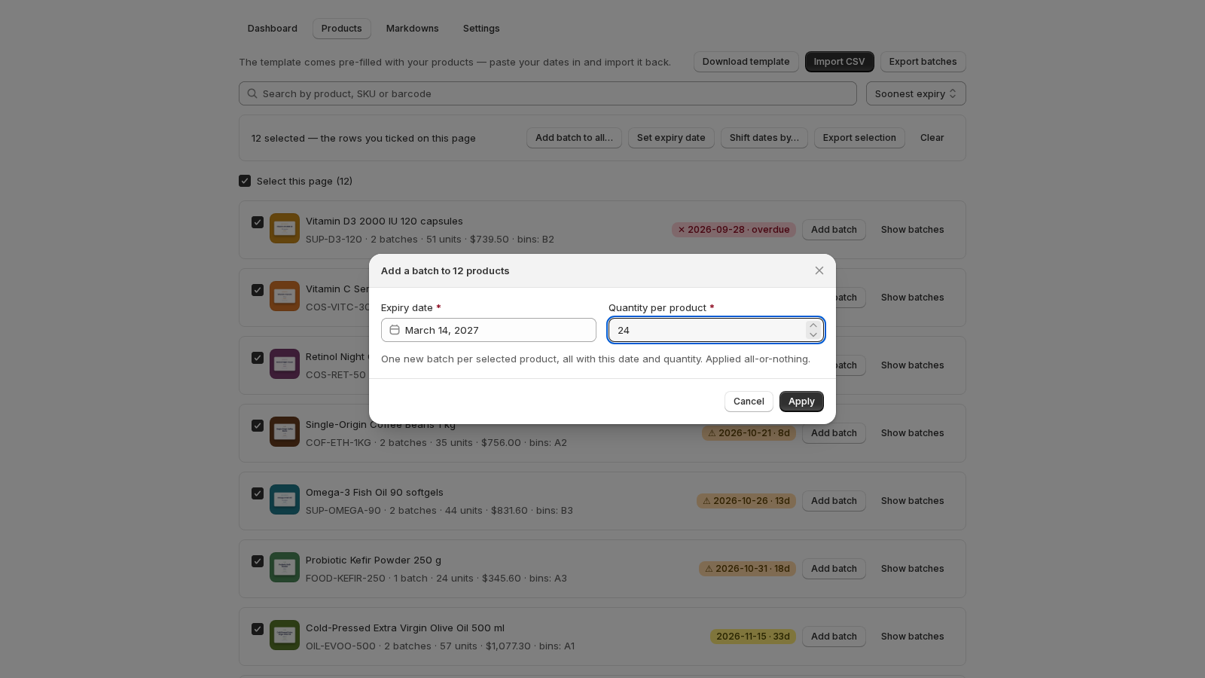
Task: Decrease quantity per product with down arrow
Action: pyautogui.click(x=813, y=334)
